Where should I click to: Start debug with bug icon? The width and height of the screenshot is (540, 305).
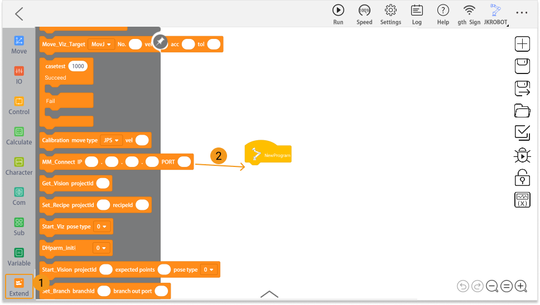pyautogui.click(x=522, y=155)
